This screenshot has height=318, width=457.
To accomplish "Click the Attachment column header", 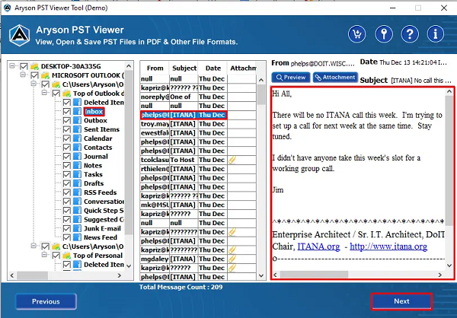I will point(242,68).
